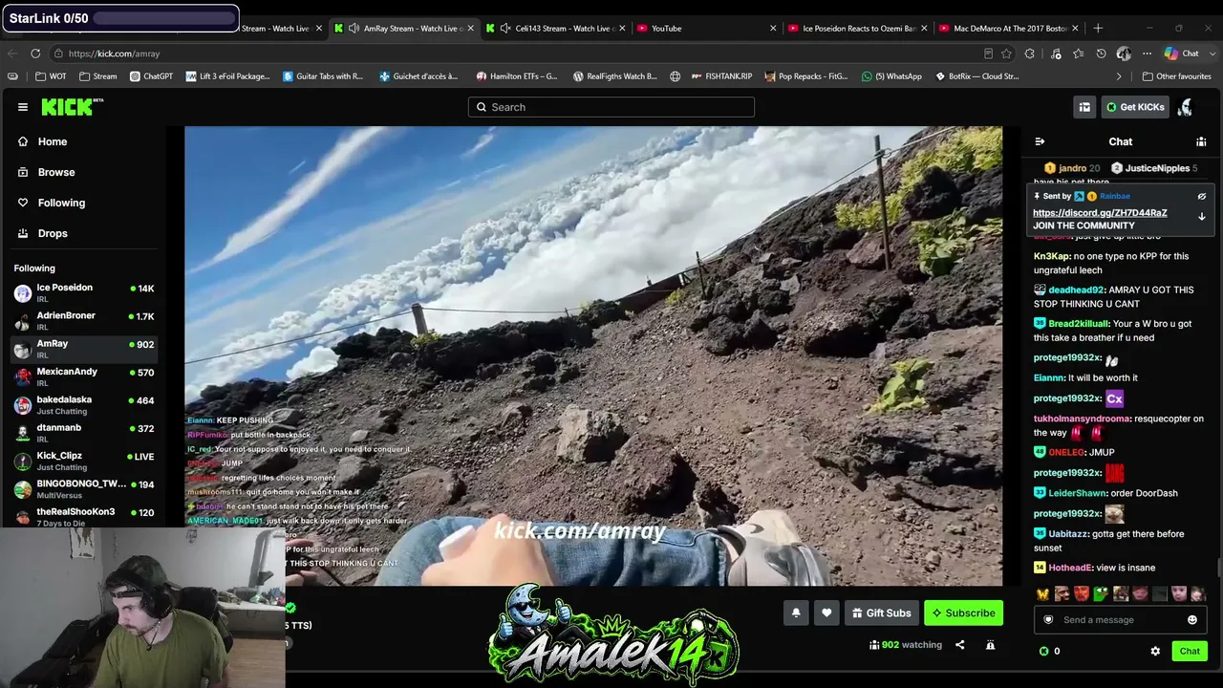1223x688 pixels.
Task: Open bakedalaska channel in Following list
Action: tap(84, 404)
